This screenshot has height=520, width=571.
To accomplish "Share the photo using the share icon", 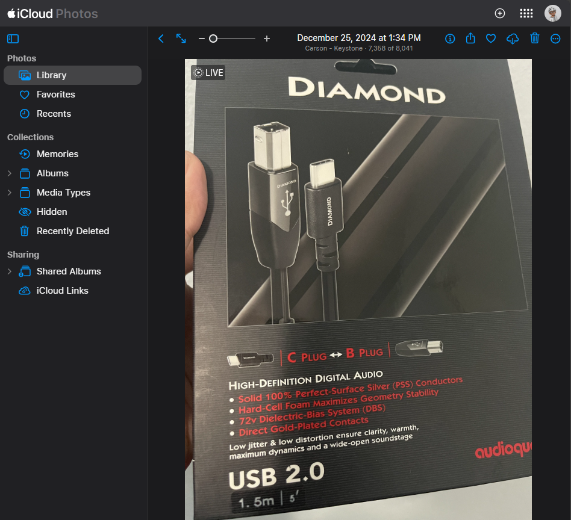I will pyautogui.click(x=470, y=38).
